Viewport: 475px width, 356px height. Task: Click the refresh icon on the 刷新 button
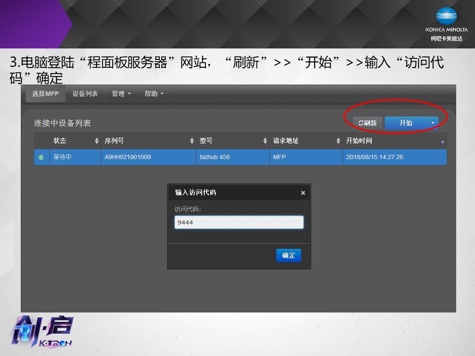click(361, 123)
